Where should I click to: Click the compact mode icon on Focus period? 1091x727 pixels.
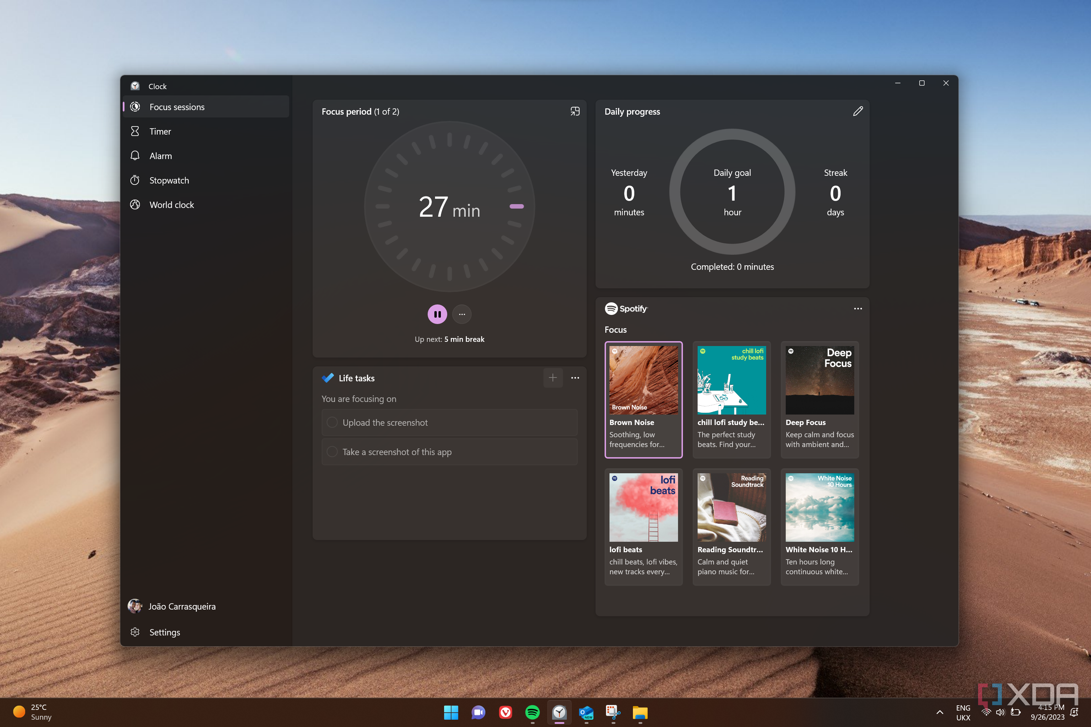pos(575,111)
